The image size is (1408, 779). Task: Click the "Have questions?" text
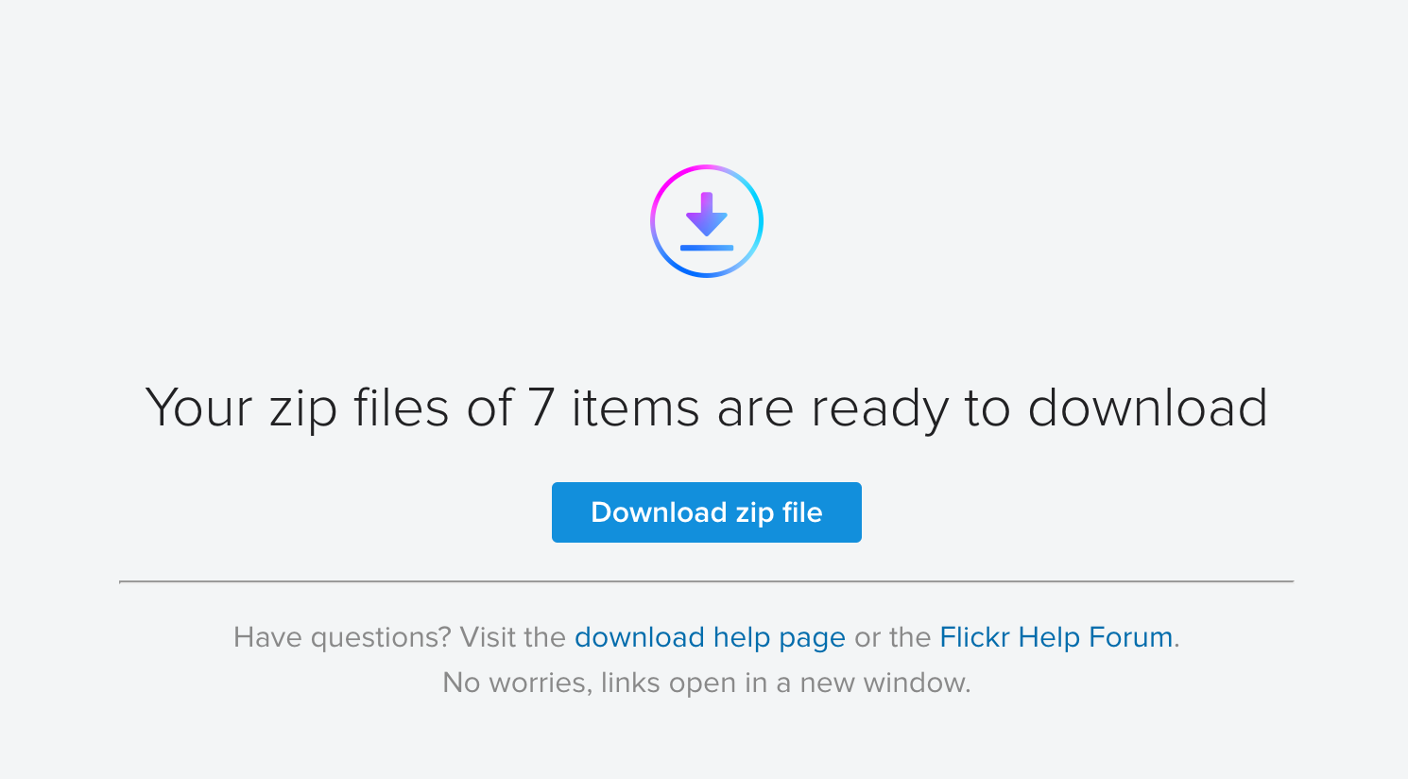pos(342,637)
